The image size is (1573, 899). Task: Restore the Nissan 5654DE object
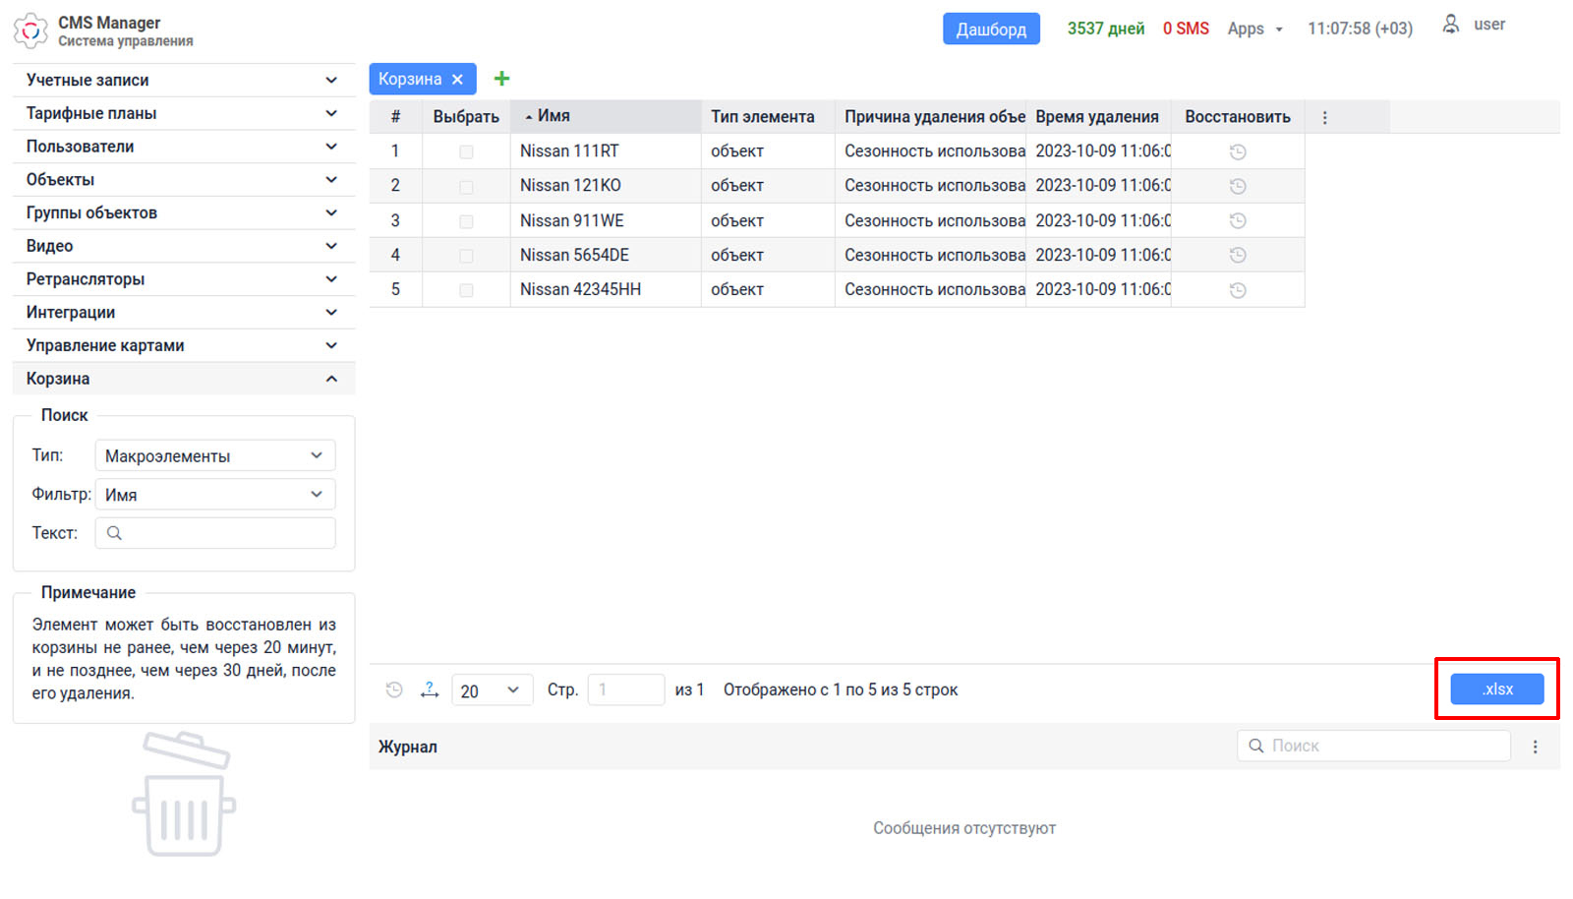1238,255
